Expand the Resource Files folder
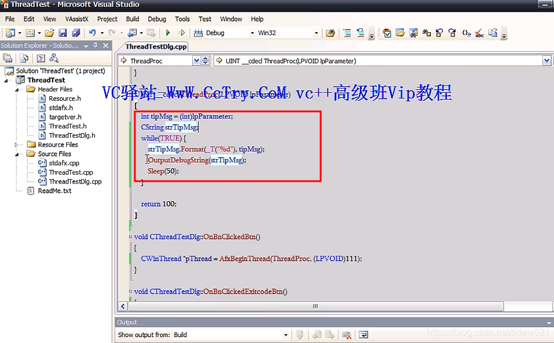Image resolution: width=554 pixels, height=343 pixels. [x=16, y=145]
